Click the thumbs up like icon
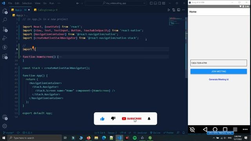 102,119
